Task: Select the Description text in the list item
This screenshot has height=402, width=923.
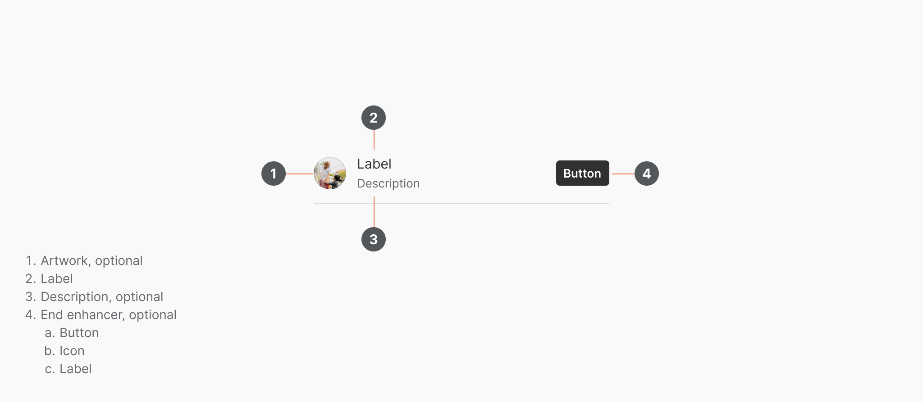Action: [x=388, y=183]
